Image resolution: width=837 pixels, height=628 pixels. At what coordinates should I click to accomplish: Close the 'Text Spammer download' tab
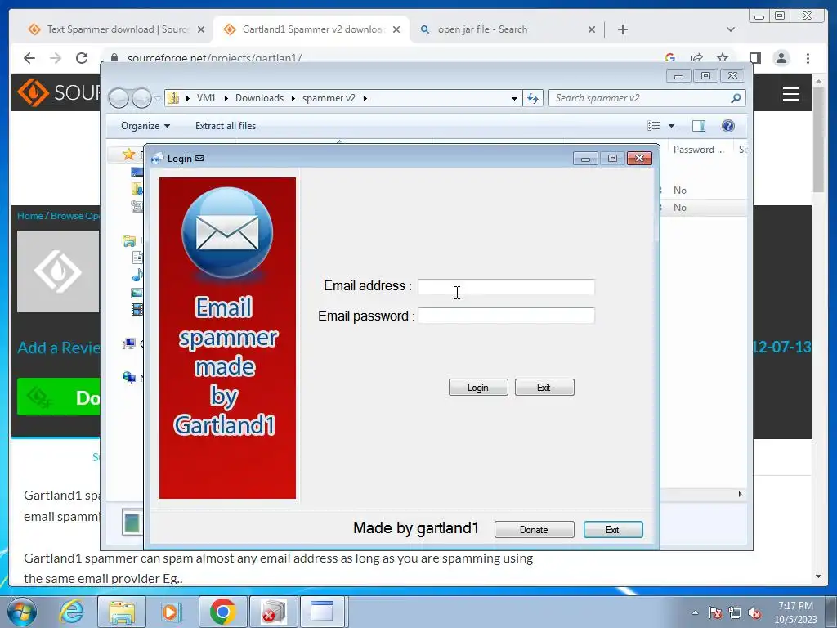tap(201, 29)
